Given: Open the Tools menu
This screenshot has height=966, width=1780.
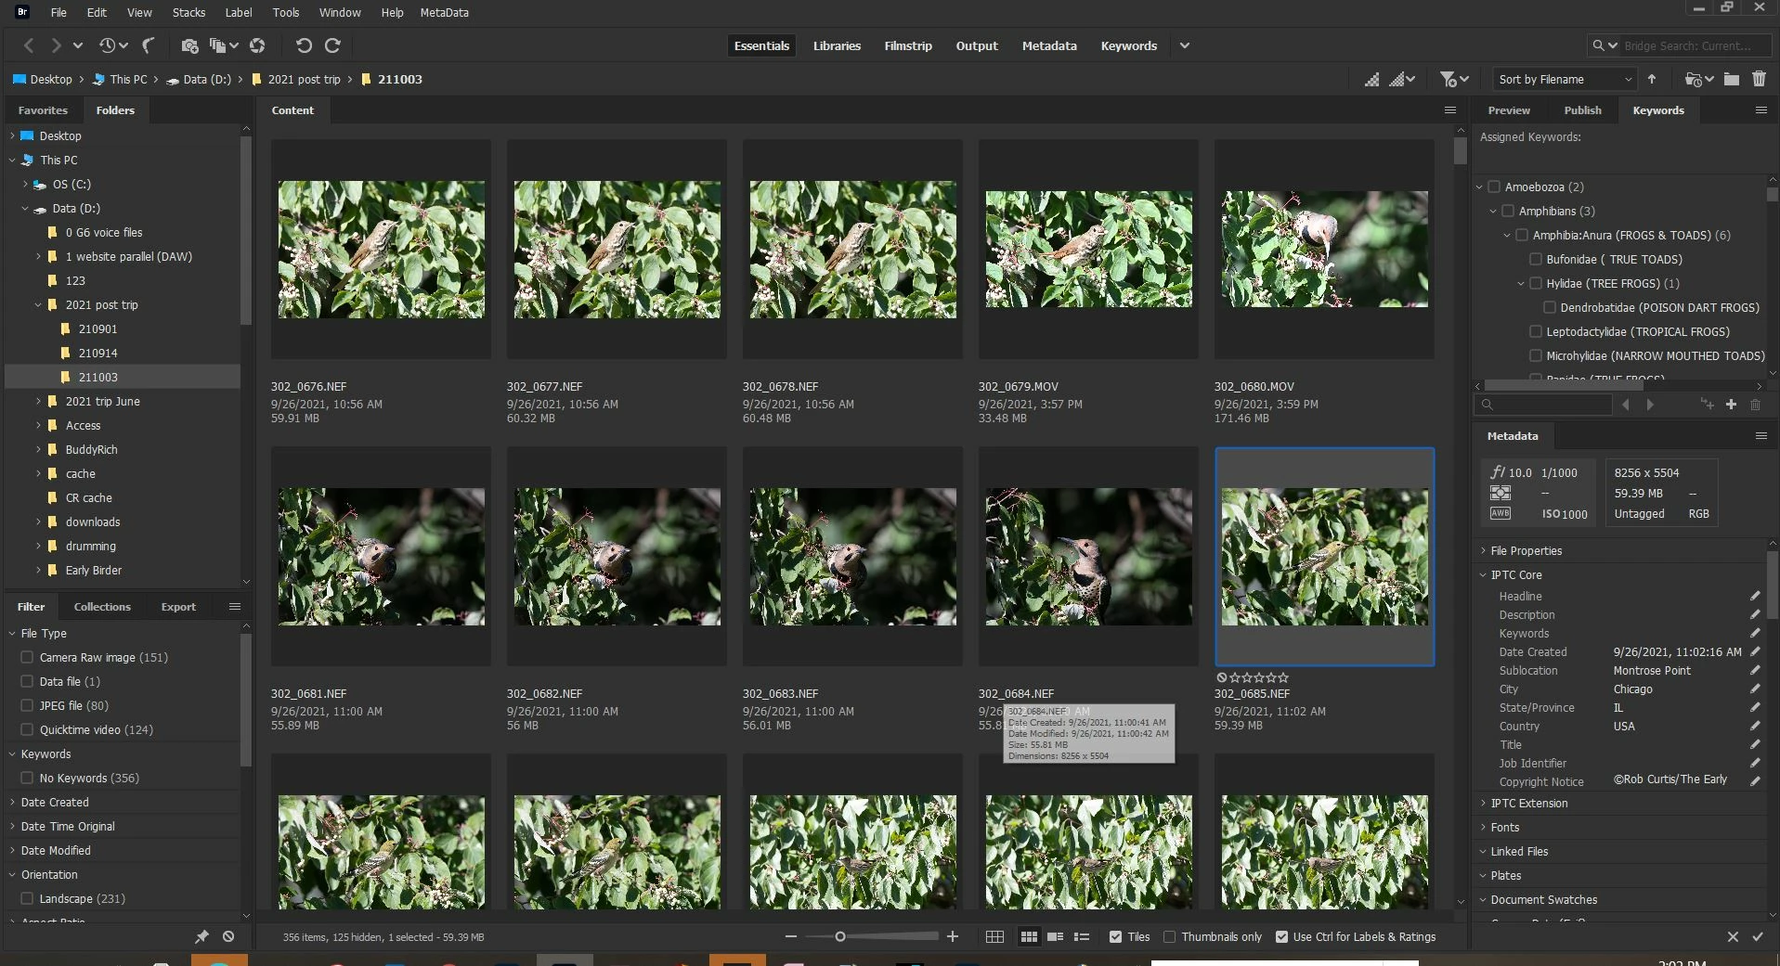Looking at the screenshot, I should (x=286, y=13).
